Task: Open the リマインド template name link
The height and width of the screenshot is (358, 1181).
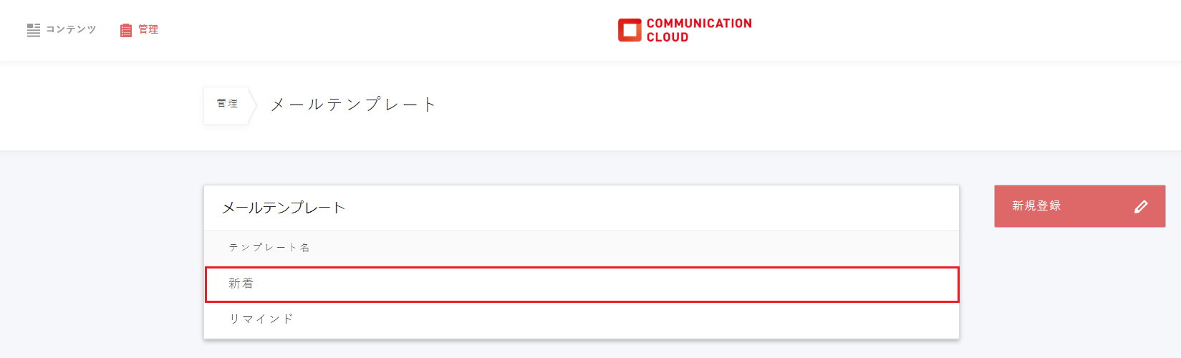Action: (261, 319)
